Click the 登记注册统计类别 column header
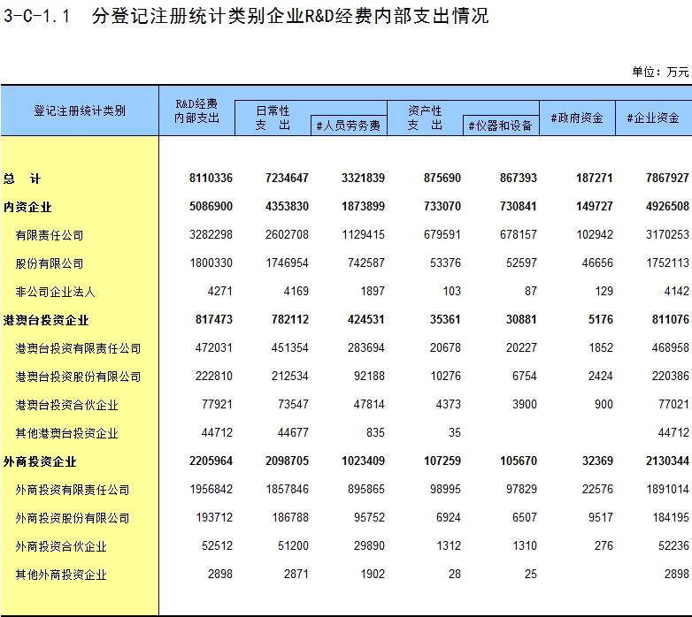This screenshot has height=617, width=692. (80, 110)
